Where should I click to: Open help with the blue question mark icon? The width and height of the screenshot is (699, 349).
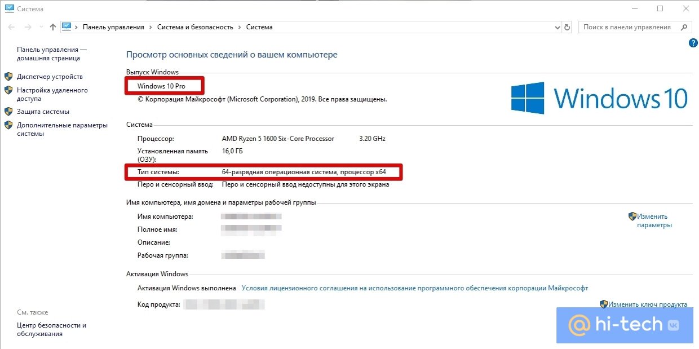(693, 43)
